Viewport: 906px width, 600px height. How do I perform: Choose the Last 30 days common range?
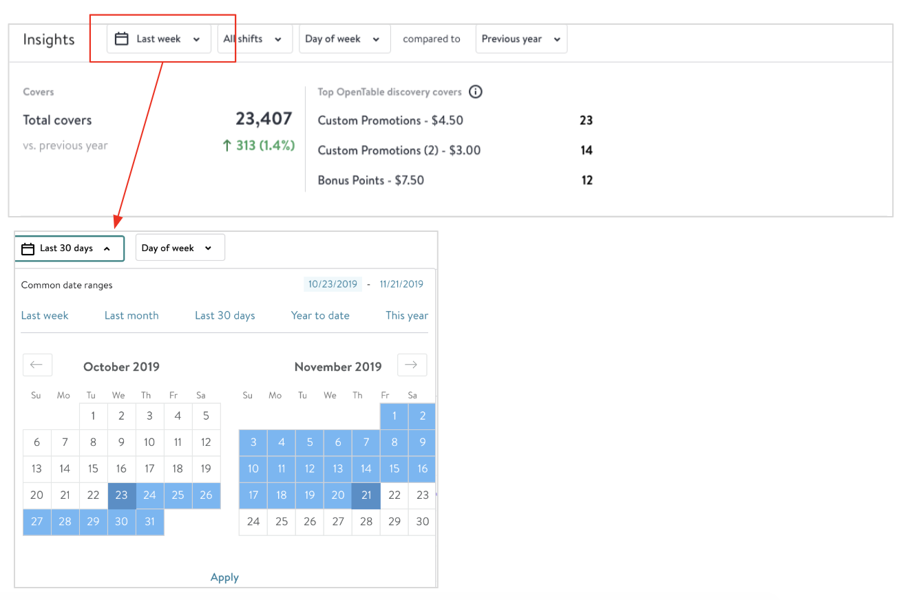pos(225,315)
